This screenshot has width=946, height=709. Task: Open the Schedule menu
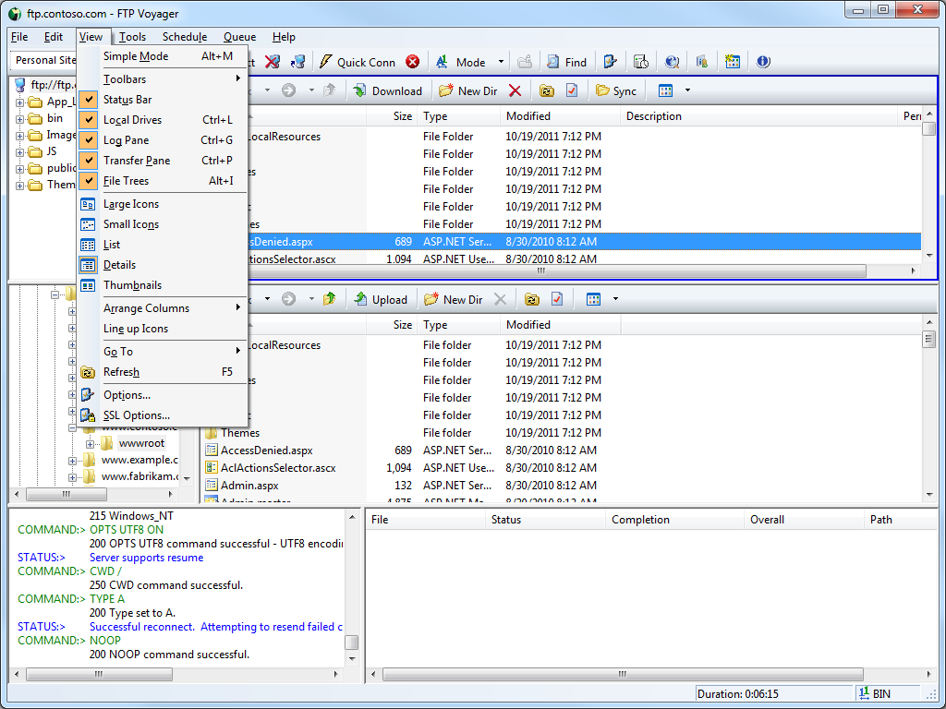click(x=184, y=37)
